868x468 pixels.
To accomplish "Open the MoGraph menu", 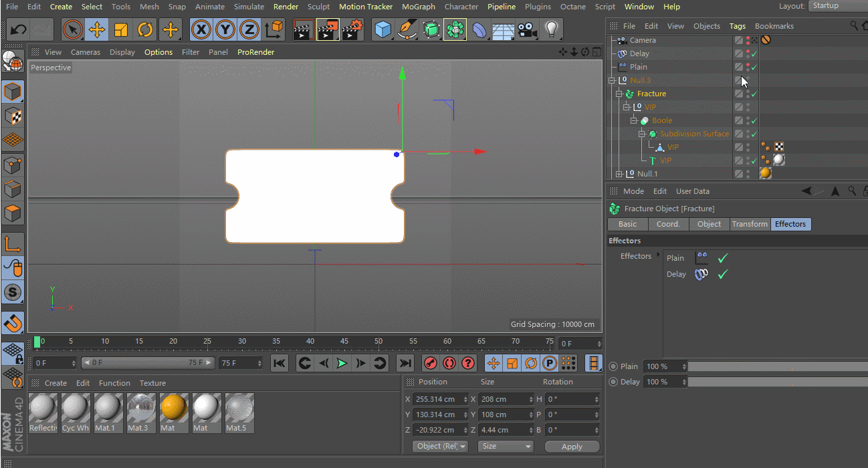I will (x=418, y=7).
